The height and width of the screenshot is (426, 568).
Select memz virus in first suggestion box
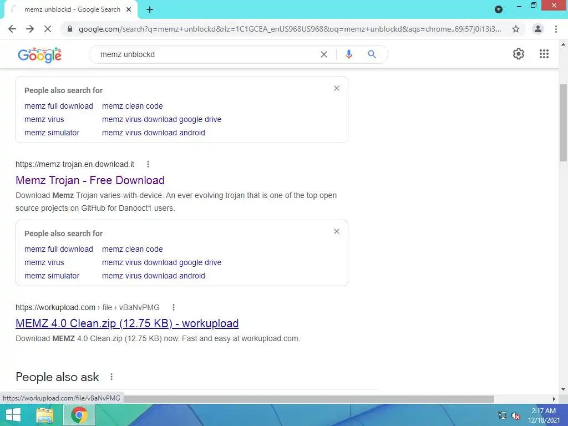tap(44, 120)
